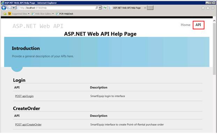217x135 pixels.
Task: Click the Login section heading
Action: pyautogui.click(x=19, y=80)
